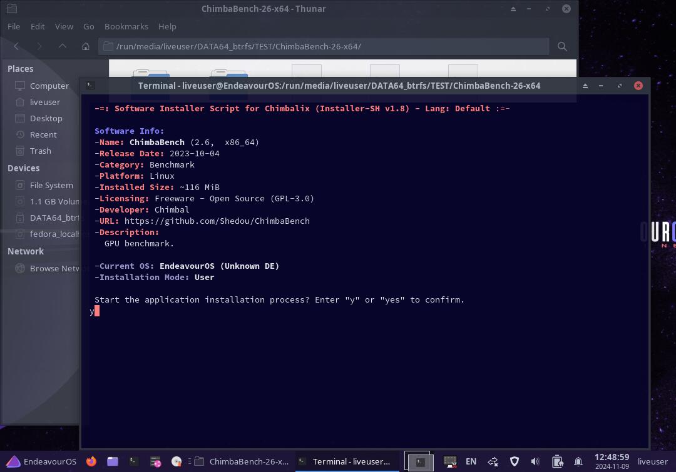Open the Edit menu in Thunar
The image size is (676, 472).
[x=38, y=26]
